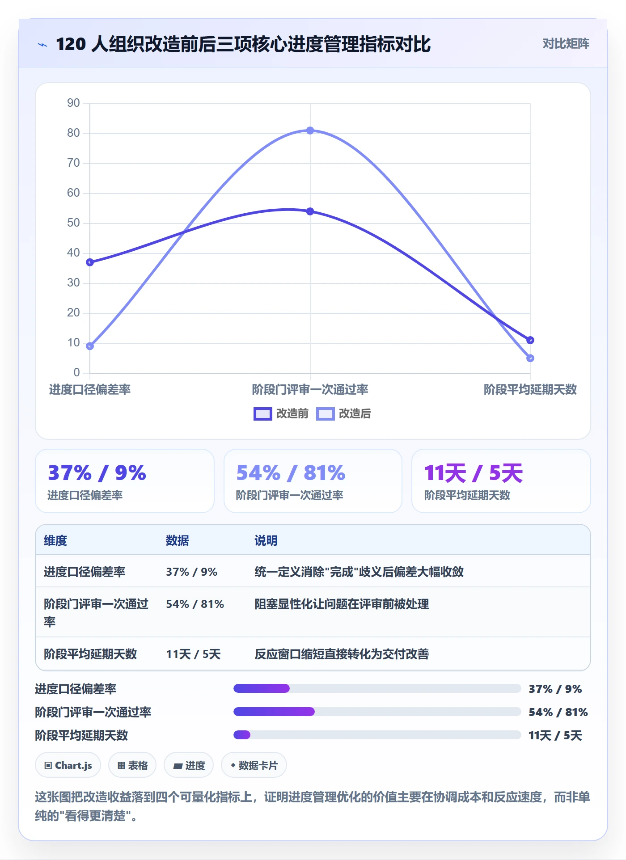Click the 改造前 point at 37 on 进度口径偏差率
The width and height of the screenshot is (626, 860).
90,262
